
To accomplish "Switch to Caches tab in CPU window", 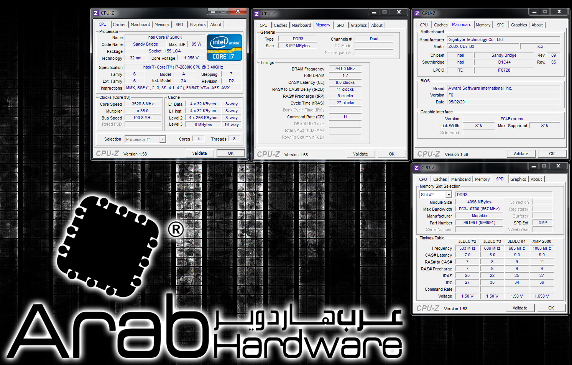I will [x=120, y=25].
